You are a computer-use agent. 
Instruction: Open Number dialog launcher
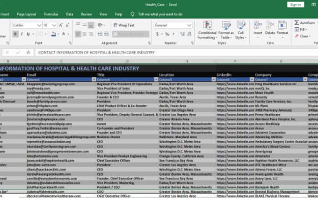pos(192,43)
